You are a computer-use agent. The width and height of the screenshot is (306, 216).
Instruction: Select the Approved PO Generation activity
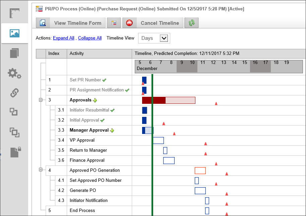95,170
